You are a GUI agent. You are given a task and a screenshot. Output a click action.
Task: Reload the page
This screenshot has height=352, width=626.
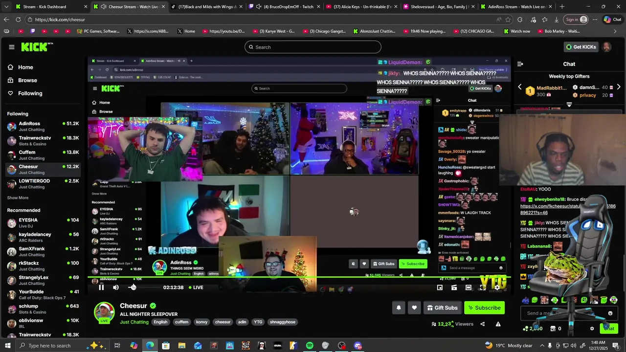(x=18, y=20)
